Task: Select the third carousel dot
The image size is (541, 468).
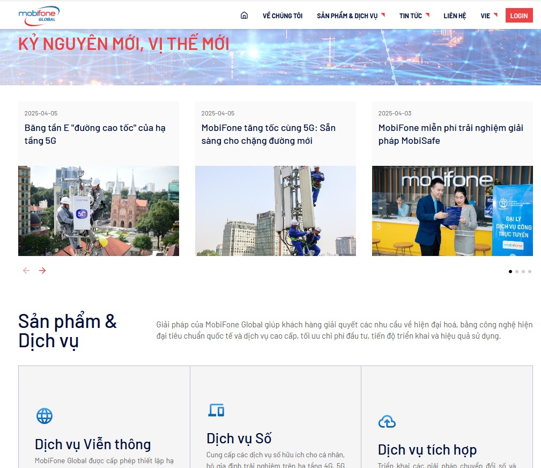Action: click(x=523, y=272)
